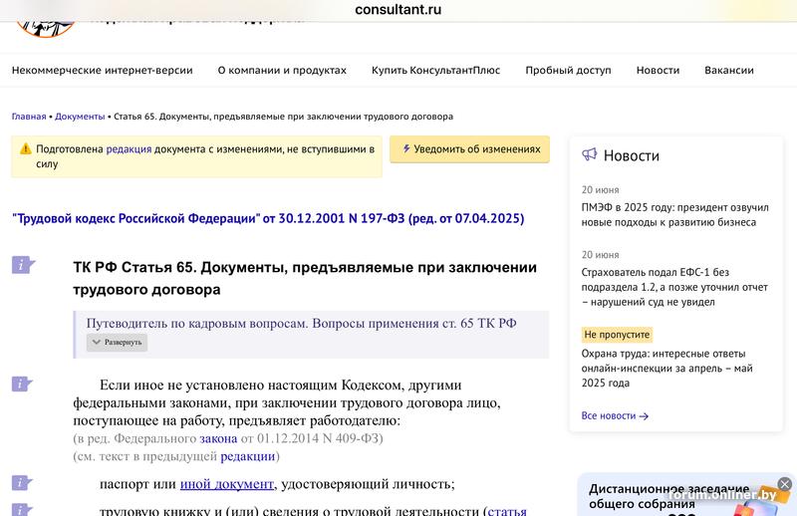Click the consultant.ru address bar

click(x=398, y=10)
